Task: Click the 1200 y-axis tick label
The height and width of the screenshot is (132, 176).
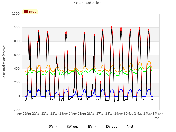Action: [x=16, y=13]
